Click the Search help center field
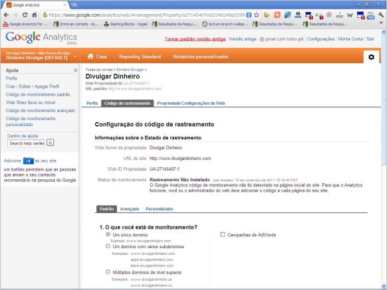Viewport: 387px width, 290px height. coord(26,143)
